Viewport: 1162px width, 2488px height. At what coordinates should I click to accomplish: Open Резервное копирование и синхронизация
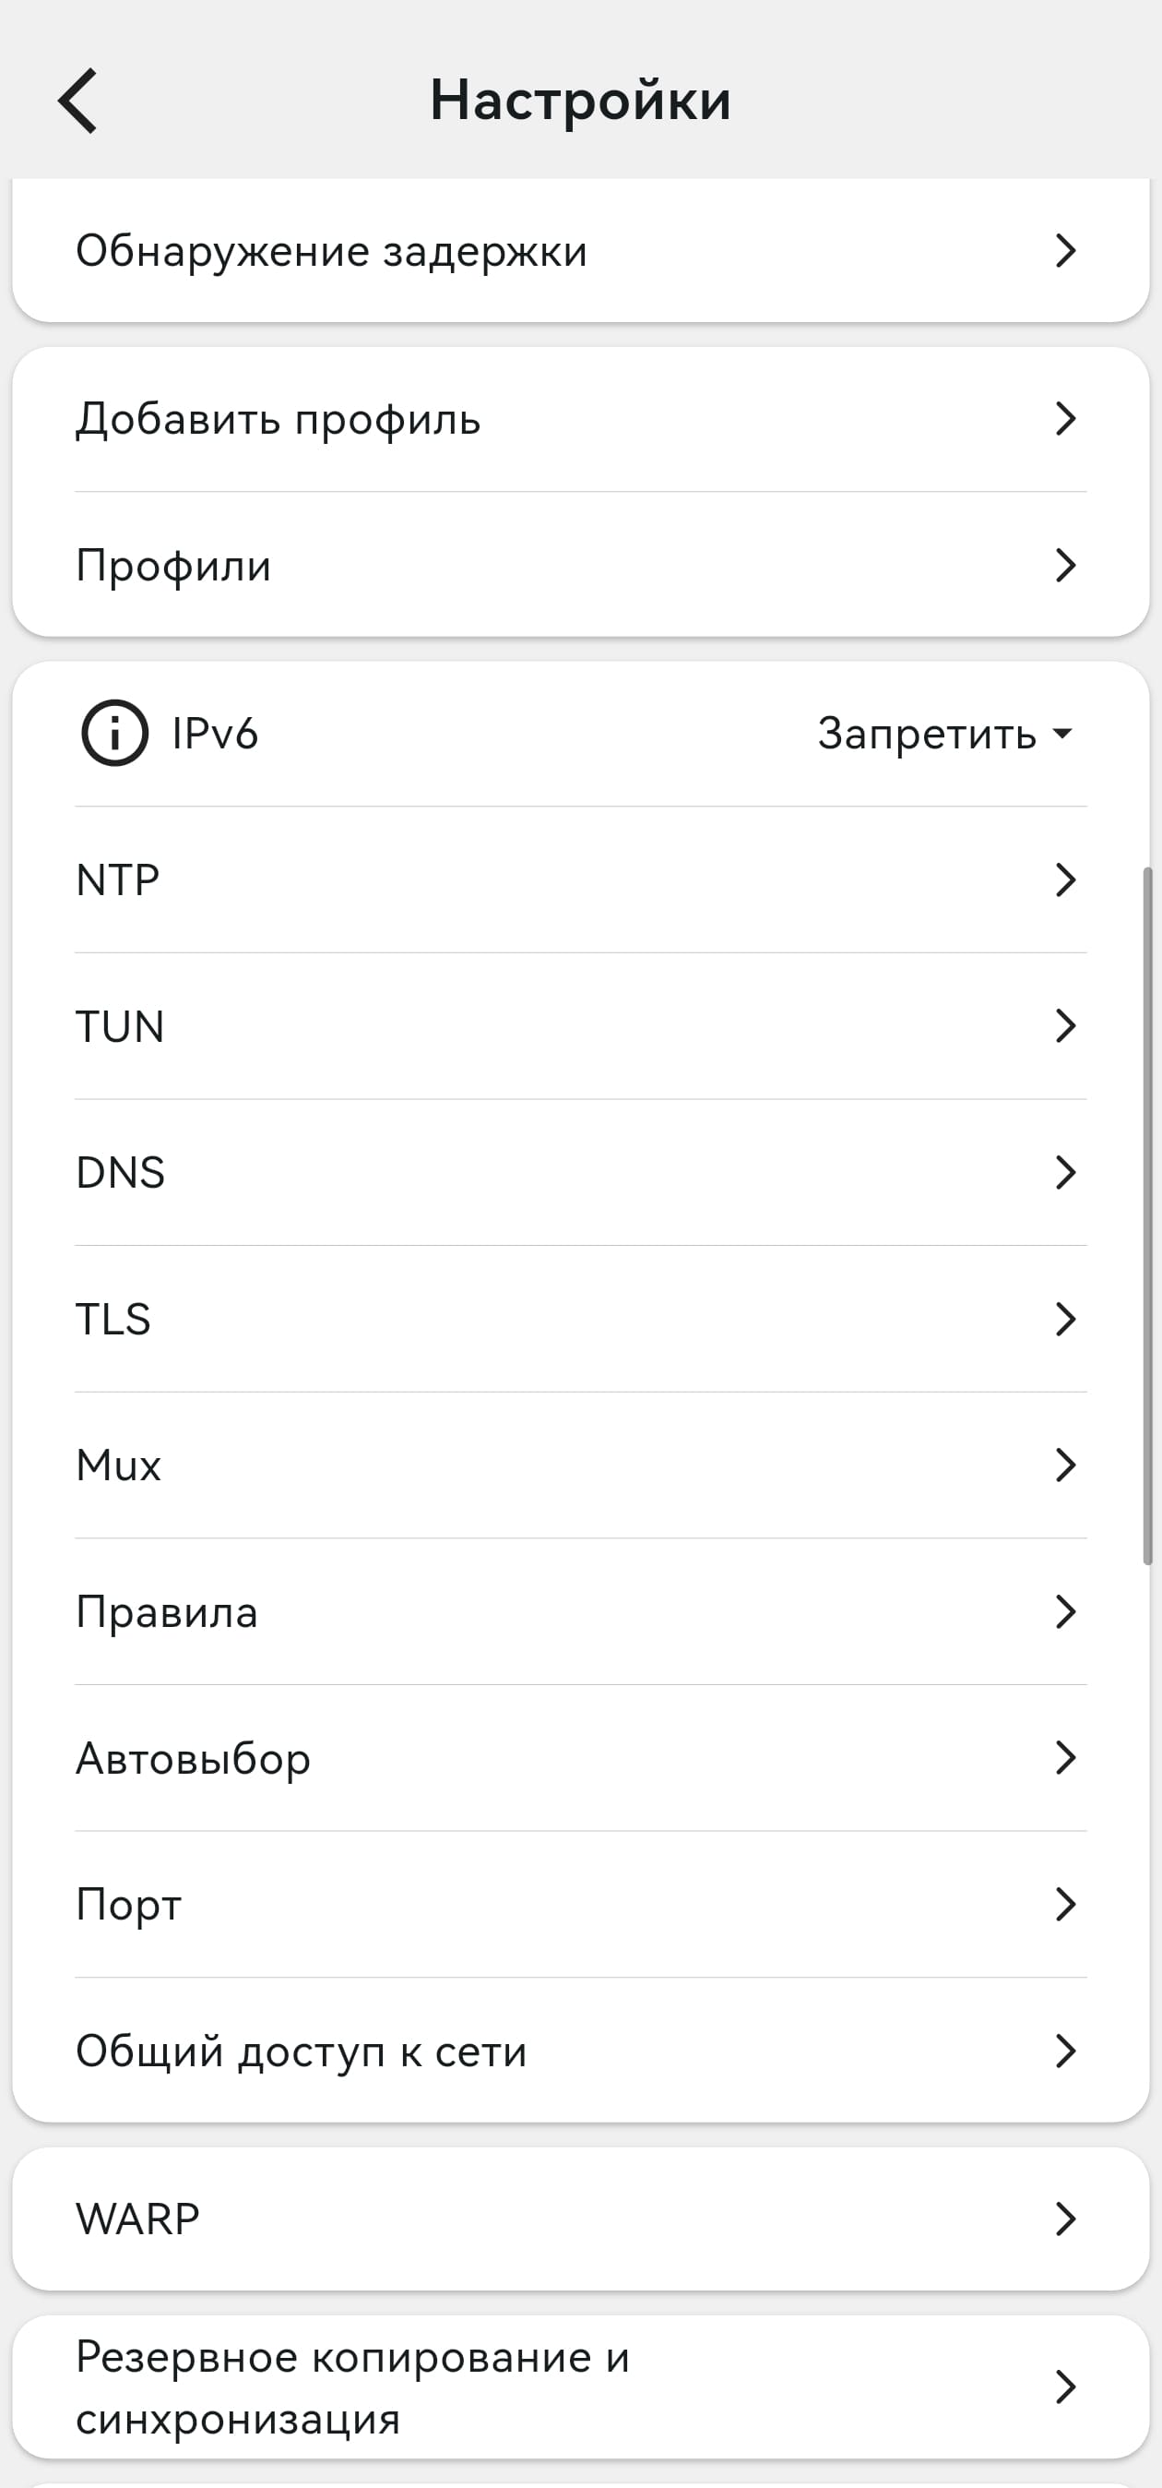[x=579, y=2386]
